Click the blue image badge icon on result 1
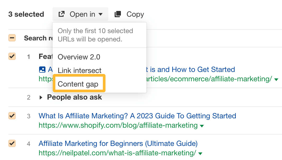The width and height of the screenshot is (282, 160). pyautogui.click(x=42, y=70)
